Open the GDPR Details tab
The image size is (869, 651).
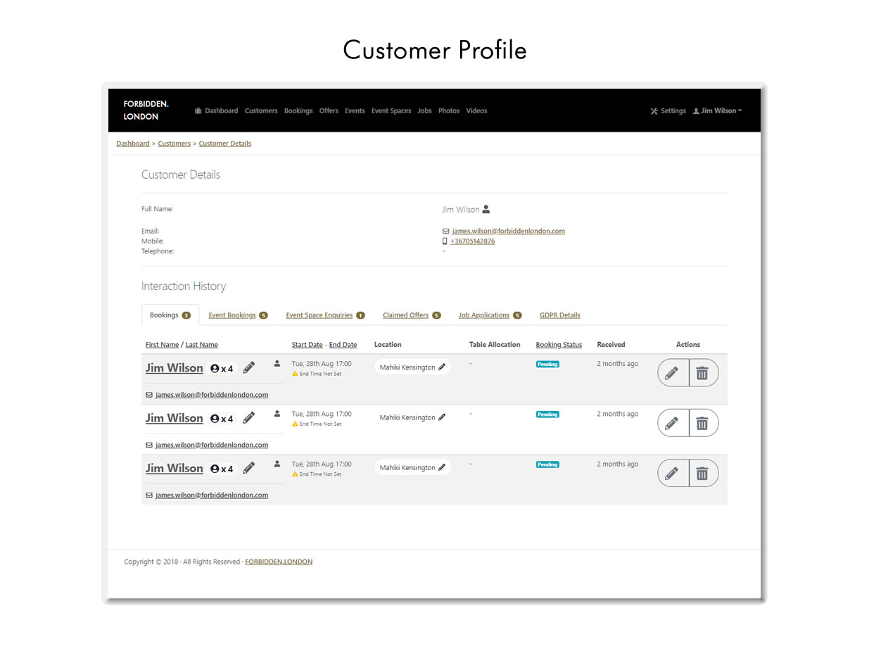(560, 315)
